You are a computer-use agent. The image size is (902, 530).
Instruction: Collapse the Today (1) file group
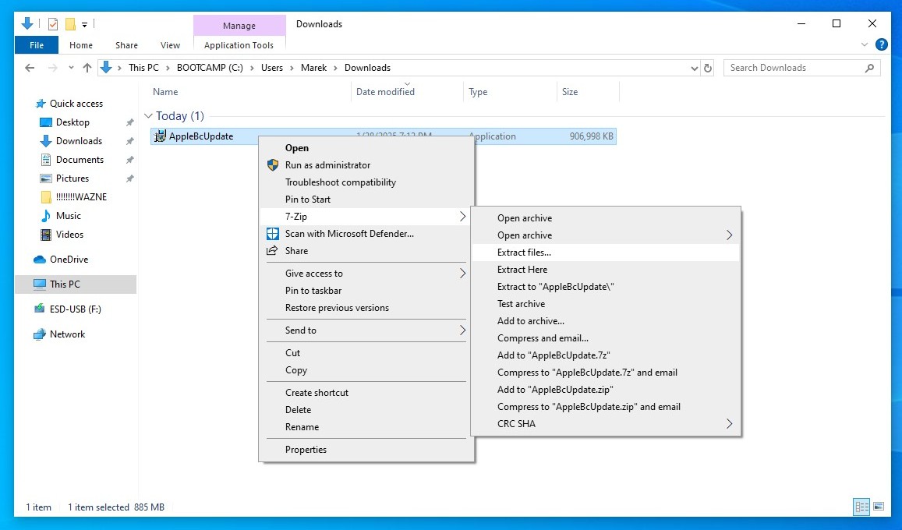tap(148, 116)
